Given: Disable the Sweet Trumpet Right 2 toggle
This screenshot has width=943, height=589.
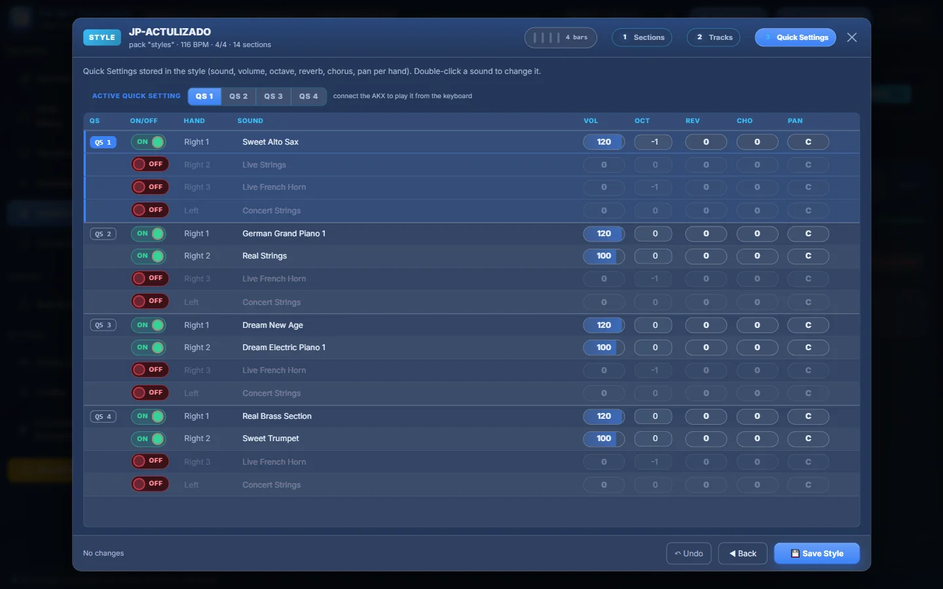Looking at the screenshot, I should click(x=149, y=438).
